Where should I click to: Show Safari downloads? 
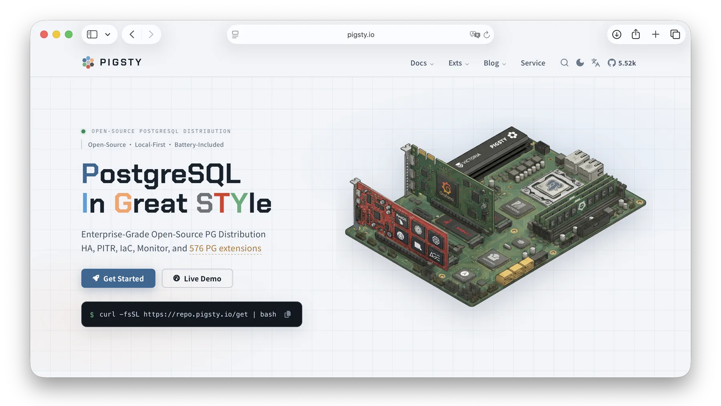tap(617, 34)
